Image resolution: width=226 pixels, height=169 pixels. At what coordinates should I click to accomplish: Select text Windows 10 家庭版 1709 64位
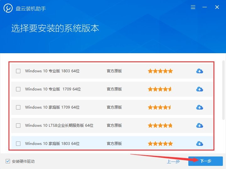tap(52, 107)
